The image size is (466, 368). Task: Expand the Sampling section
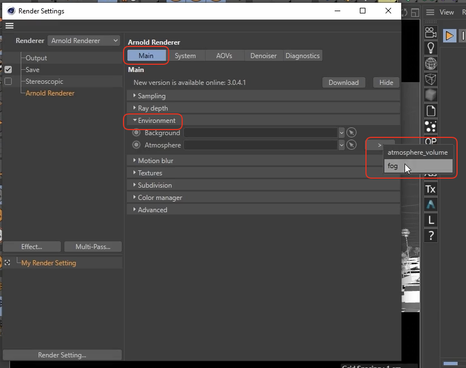(x=263, y=96)
